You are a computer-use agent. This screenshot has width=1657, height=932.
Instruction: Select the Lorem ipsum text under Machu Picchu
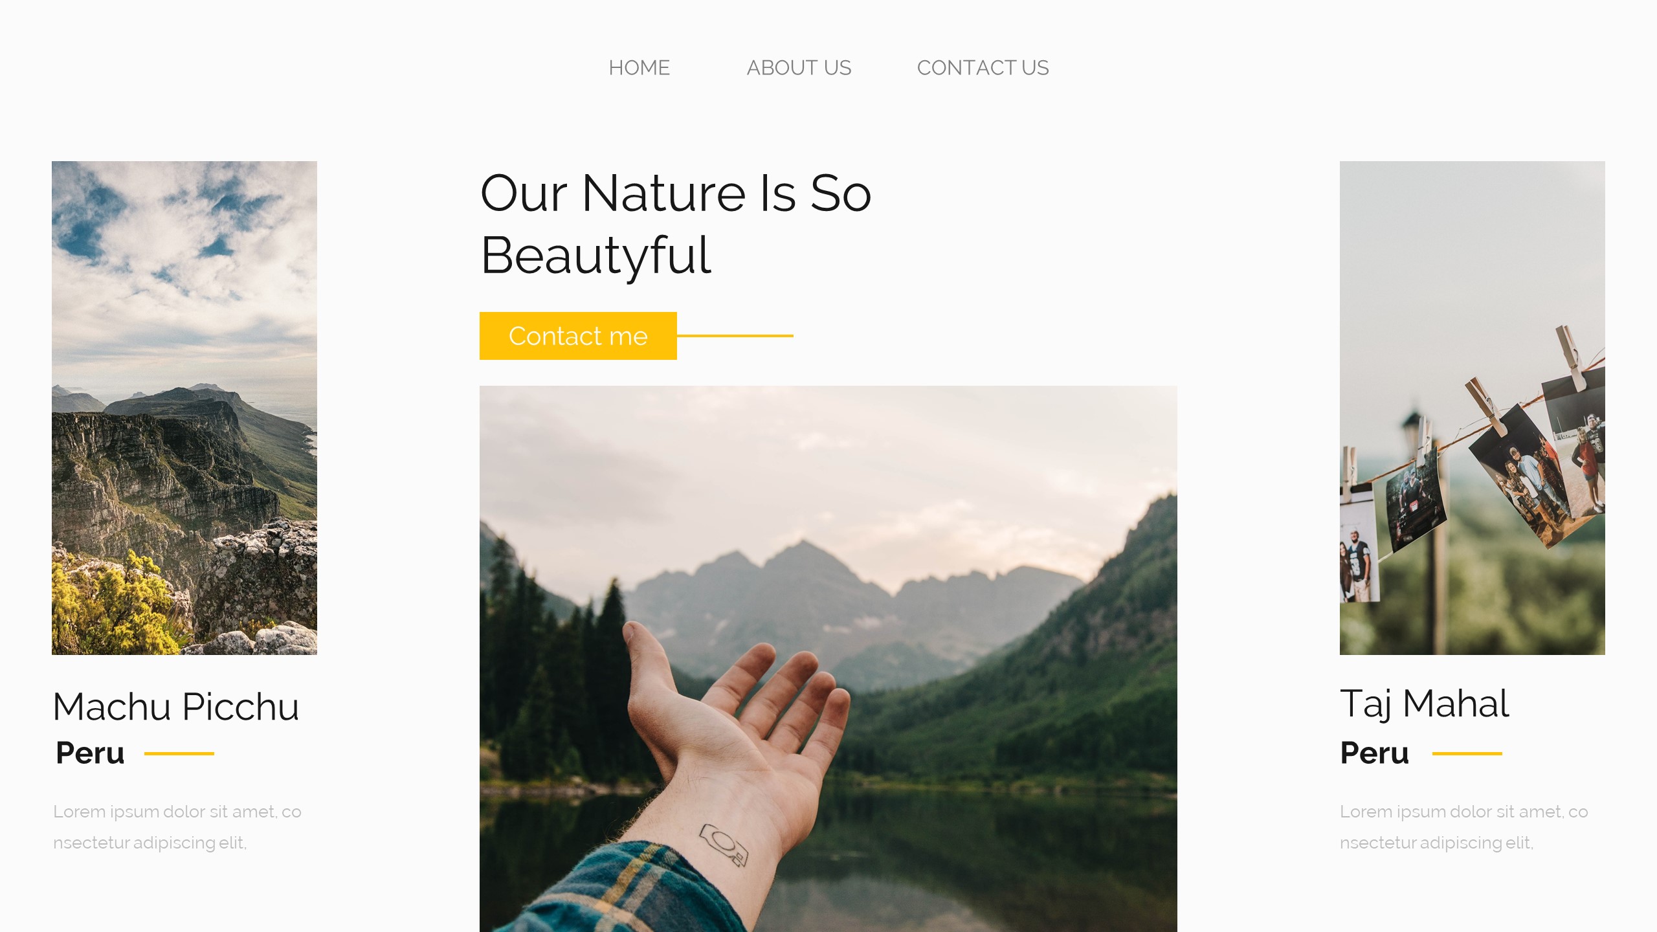tap(177, 827)
